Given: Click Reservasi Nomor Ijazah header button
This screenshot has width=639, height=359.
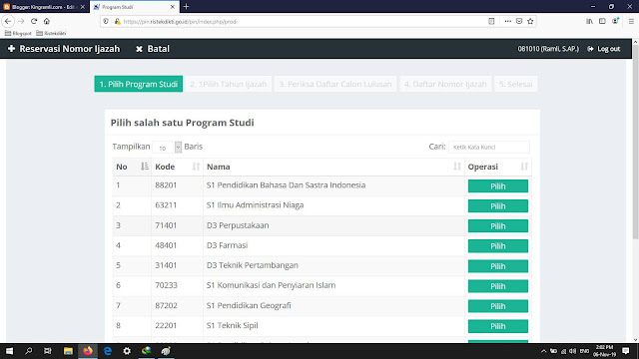Looking at the screenshot, I should [x=64, y=49].
